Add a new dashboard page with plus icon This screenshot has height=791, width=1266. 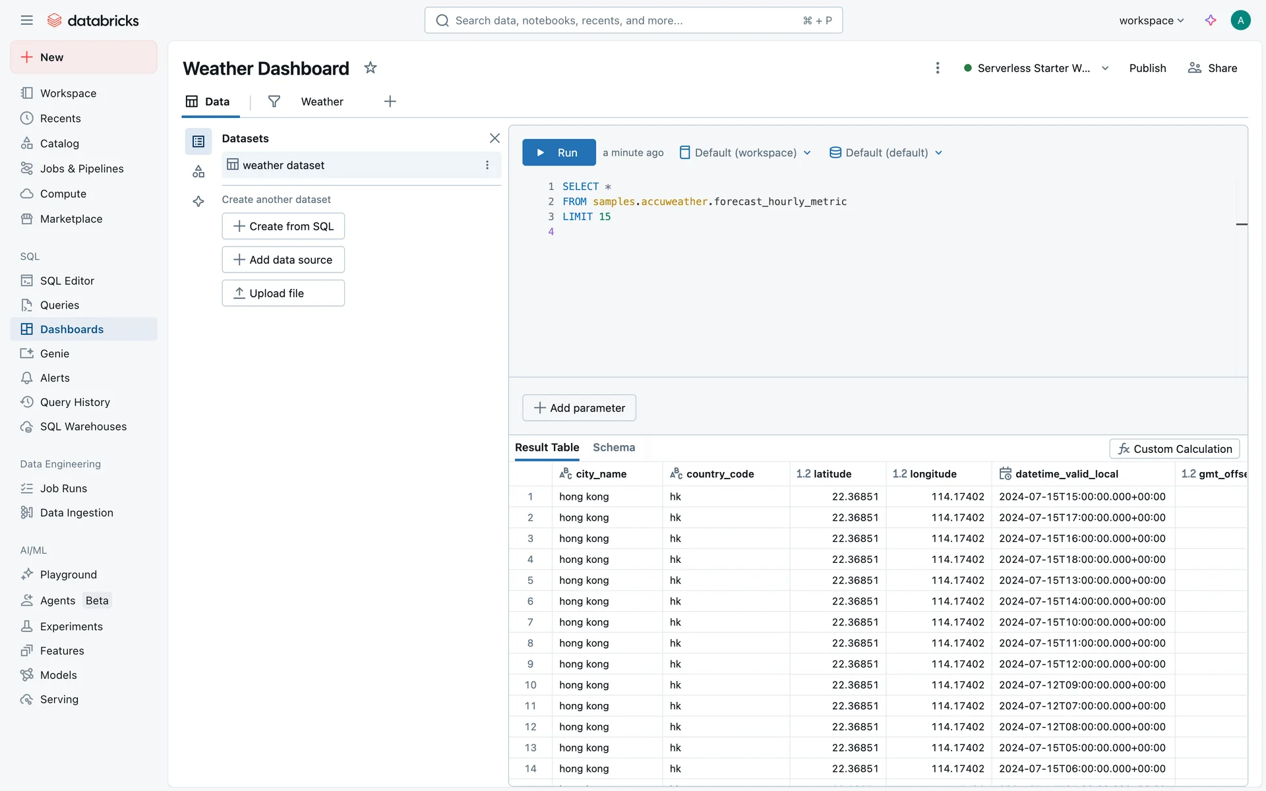pos(390,102)
